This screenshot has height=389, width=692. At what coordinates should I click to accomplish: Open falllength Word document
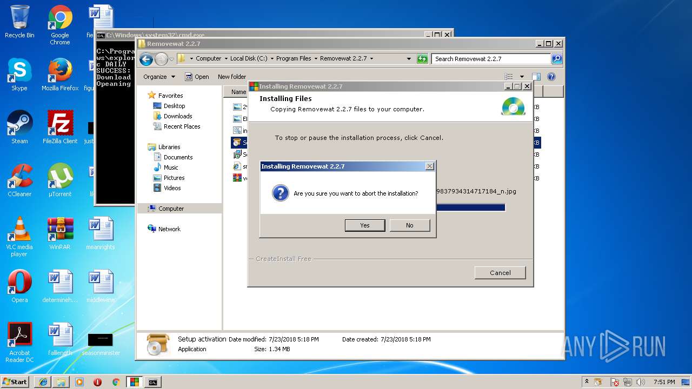(60, 339)
